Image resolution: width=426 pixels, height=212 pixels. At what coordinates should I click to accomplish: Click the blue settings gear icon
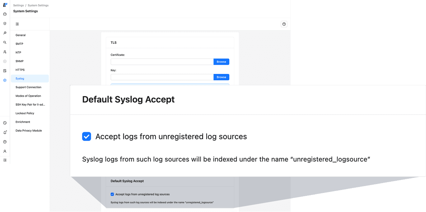pos(5,80)
